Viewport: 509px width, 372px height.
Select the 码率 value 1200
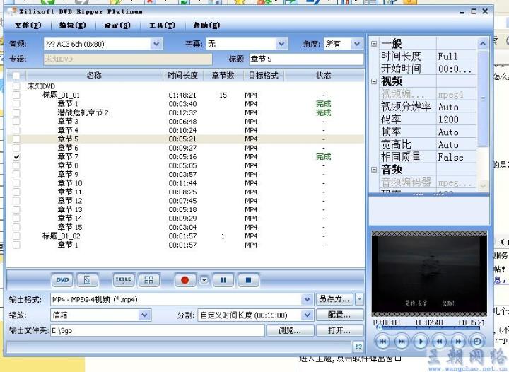457,120
